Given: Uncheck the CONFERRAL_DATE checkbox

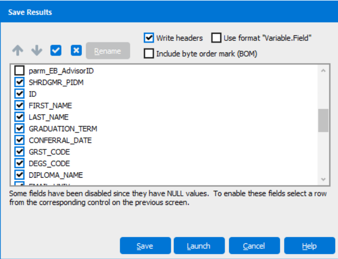Looking at the screenshot, I should pyautogui.click(x=20, y=140).
